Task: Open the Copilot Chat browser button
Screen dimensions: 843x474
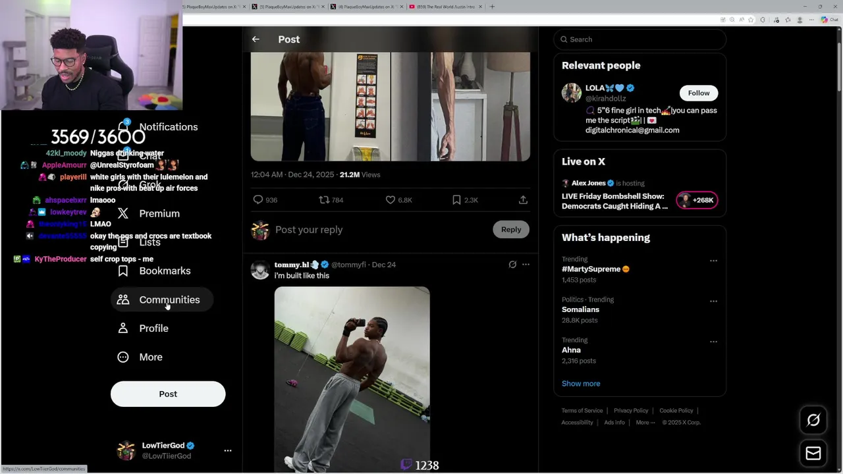Action: click(x=830, y=20)
